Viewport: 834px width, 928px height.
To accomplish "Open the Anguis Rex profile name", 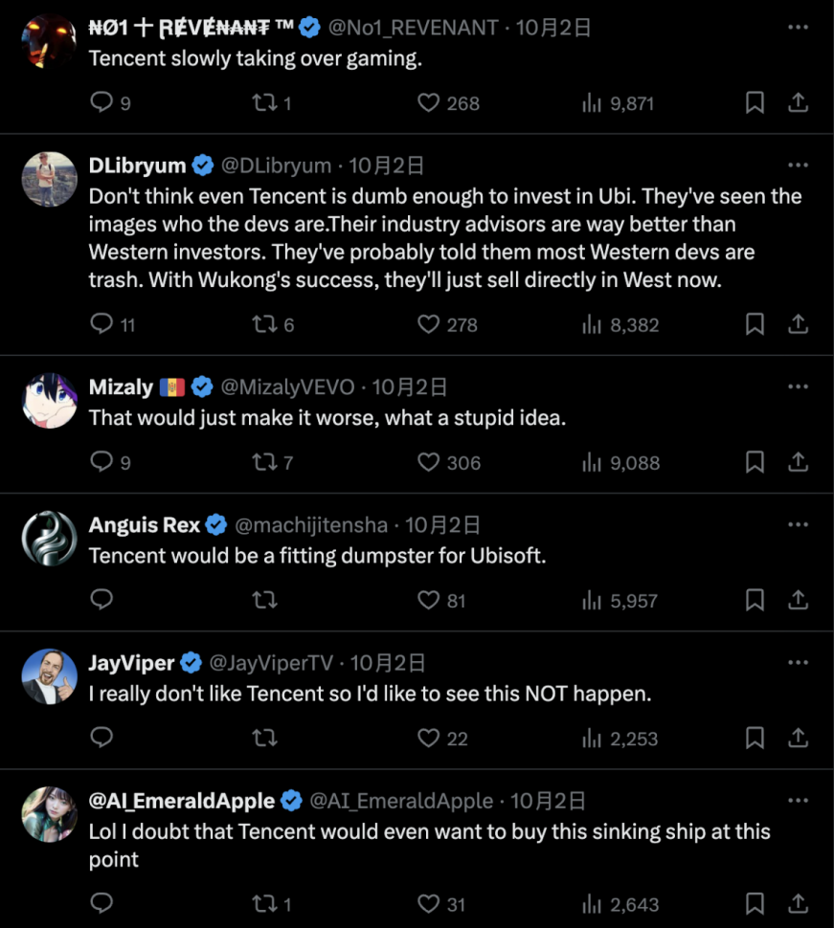I will [145, 524].
